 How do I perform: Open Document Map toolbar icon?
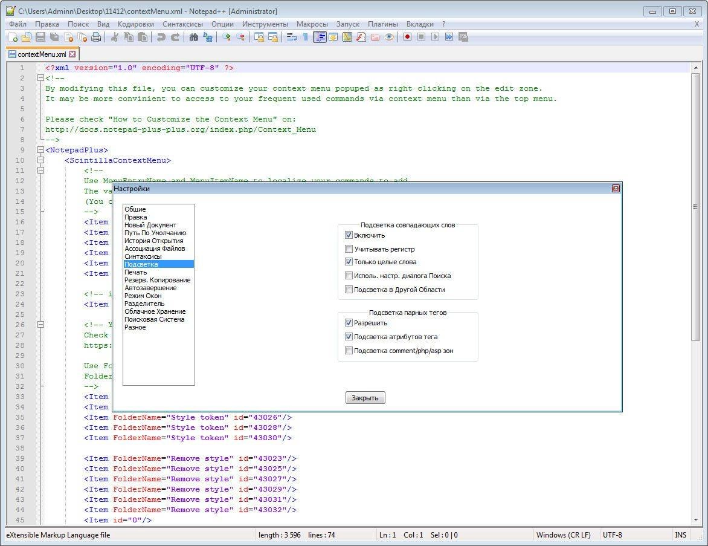pos(347,37)
